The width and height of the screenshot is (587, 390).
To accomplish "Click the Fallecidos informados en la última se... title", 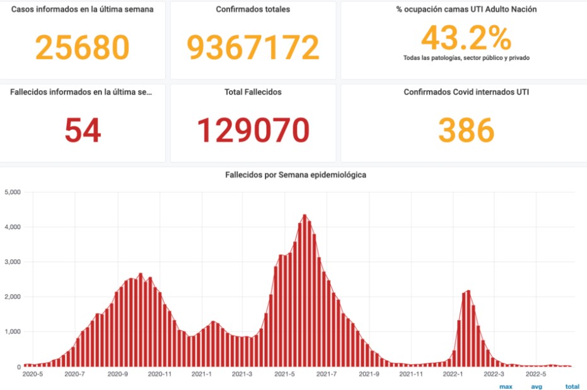I will point(81,92).
